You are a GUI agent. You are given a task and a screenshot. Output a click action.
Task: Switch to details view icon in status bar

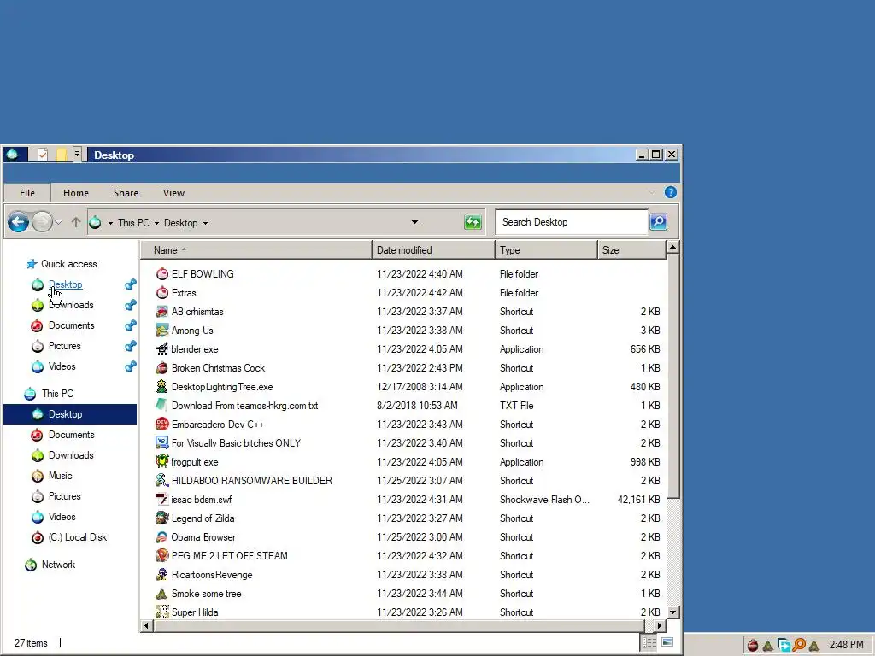point(649,642)
